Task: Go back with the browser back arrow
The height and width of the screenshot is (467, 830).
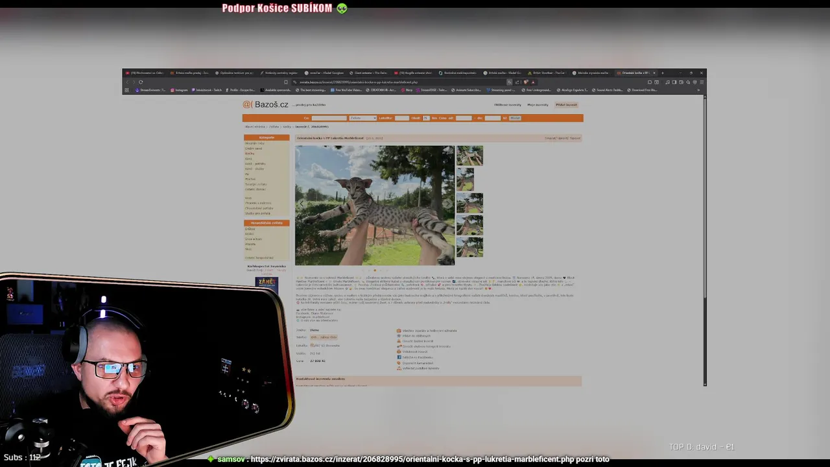Action: (x=127, y=82)
